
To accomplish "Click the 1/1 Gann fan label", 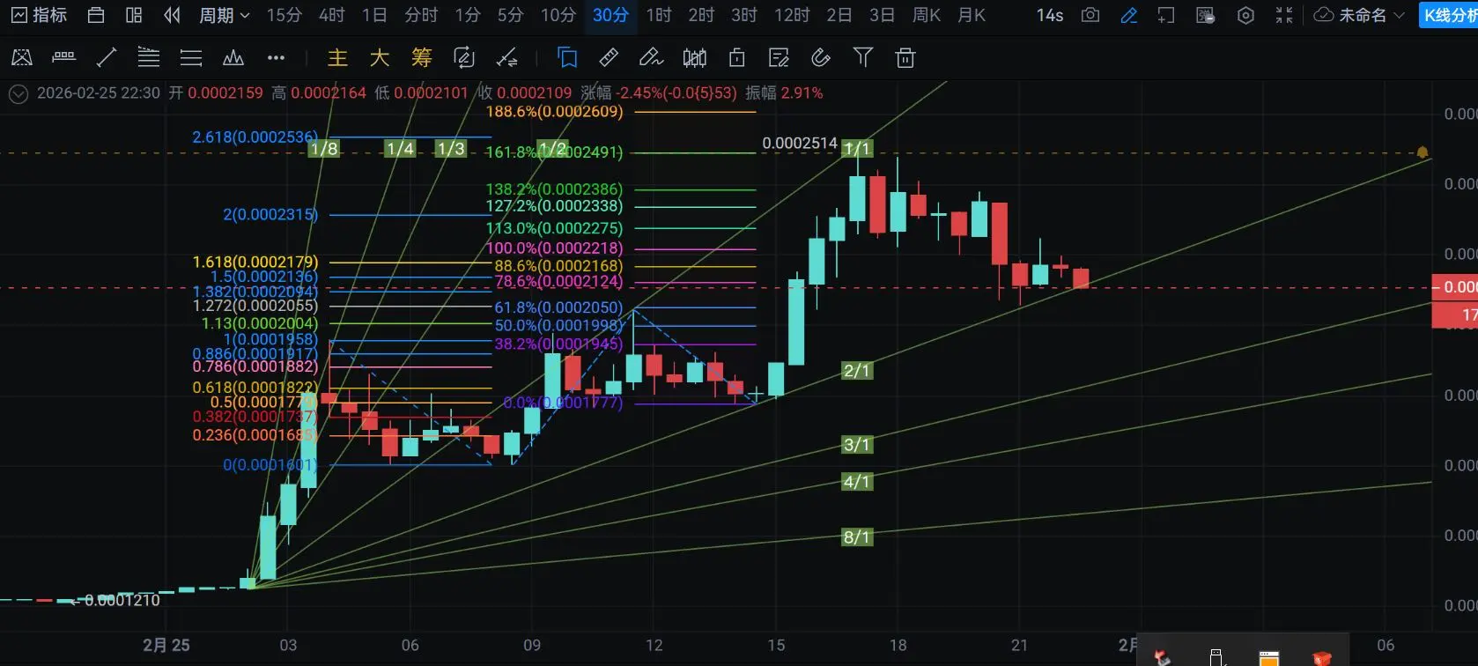I will [857, 149].
